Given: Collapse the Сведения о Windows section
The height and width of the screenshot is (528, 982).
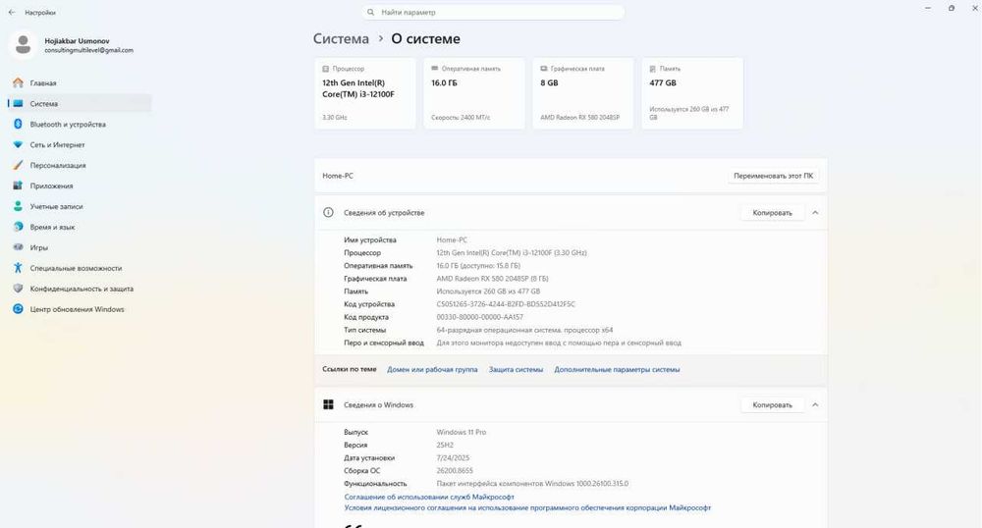Looking at the screenshot, I should [x=815, y=404].
